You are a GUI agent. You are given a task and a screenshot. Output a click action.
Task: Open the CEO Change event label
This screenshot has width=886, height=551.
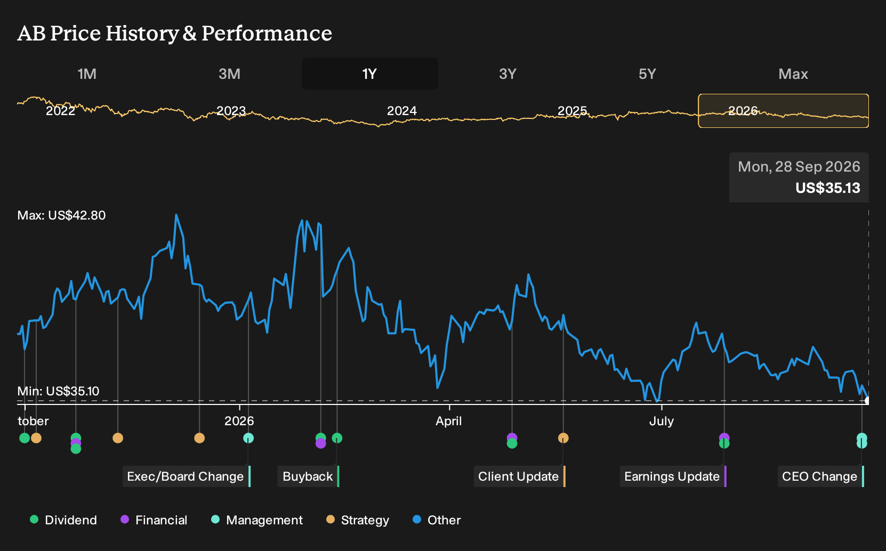click(x=820, y=476)
